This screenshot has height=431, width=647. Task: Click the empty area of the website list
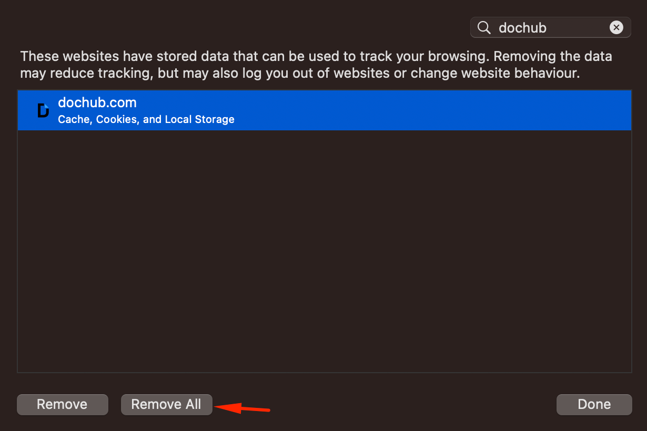coord(324,251)
